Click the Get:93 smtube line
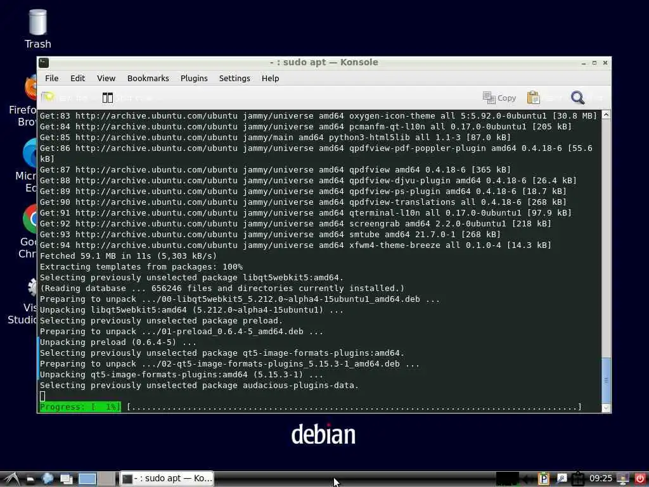The height and width of the screenshot is (487, 649). tap(270, 235)
